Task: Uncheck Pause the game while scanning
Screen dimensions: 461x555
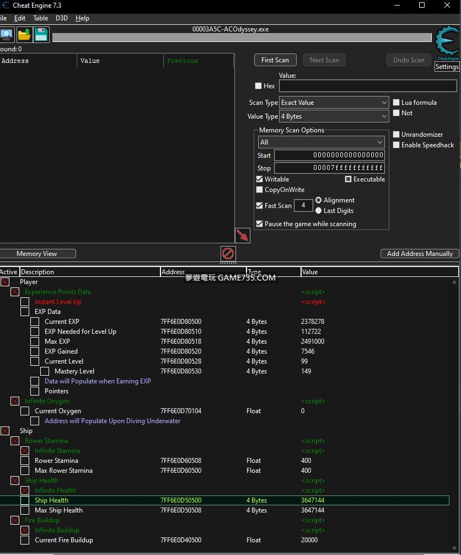Action: (260, 224)
